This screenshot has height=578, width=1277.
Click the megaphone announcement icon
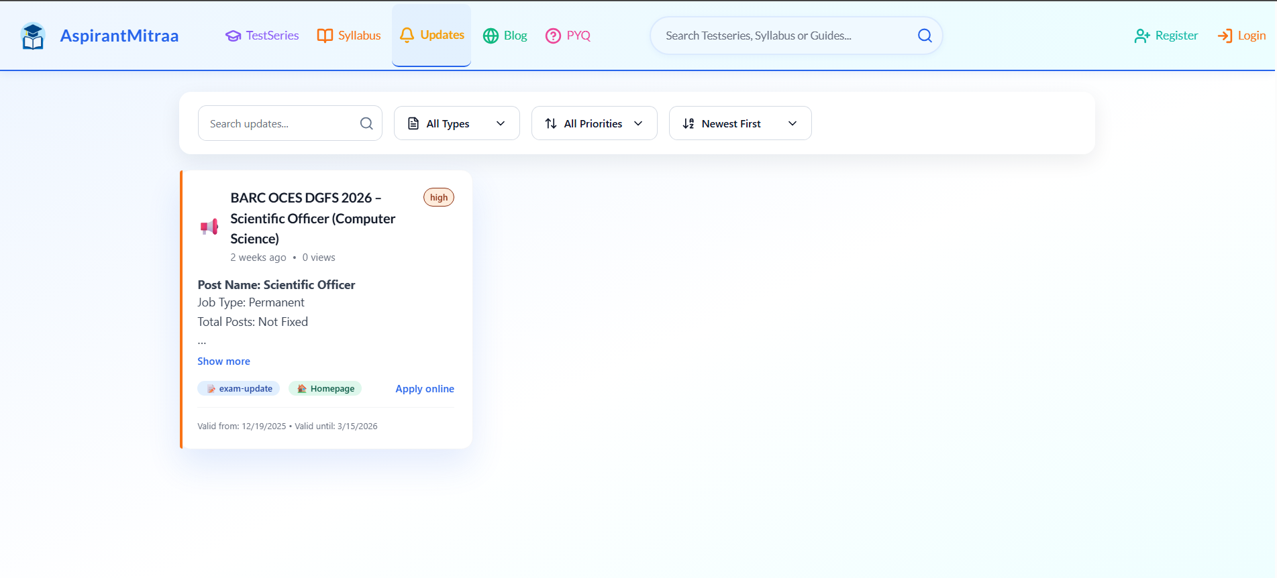(x=209, y=227)
